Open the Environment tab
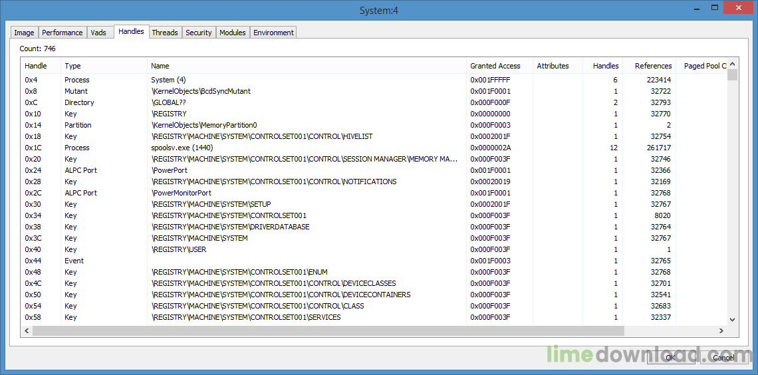758x375 pixels. [x=273, y=33]
